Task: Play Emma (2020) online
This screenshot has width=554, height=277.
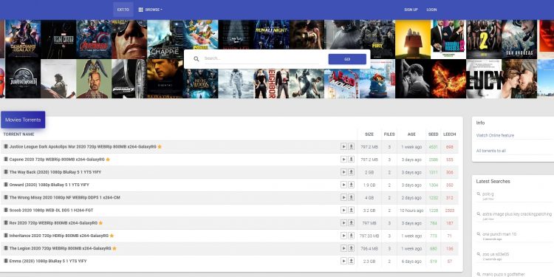Action: click(343, 261)
